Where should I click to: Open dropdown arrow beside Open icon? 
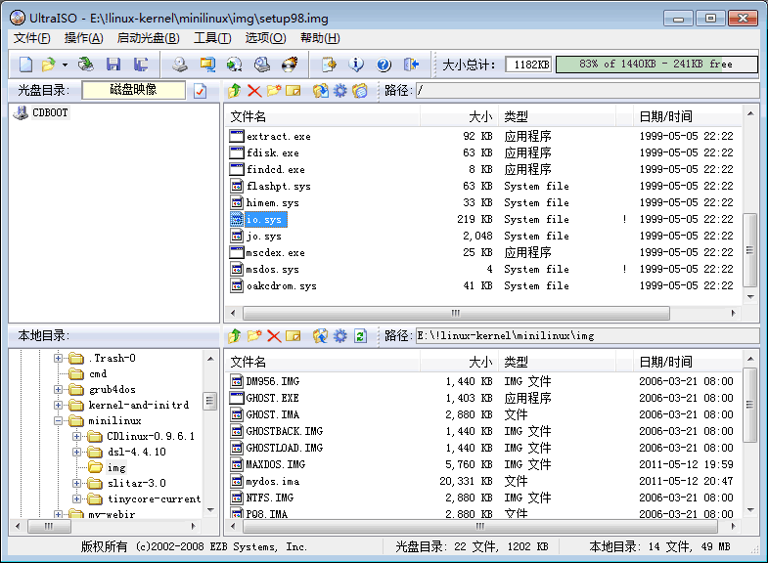(65, 65)
